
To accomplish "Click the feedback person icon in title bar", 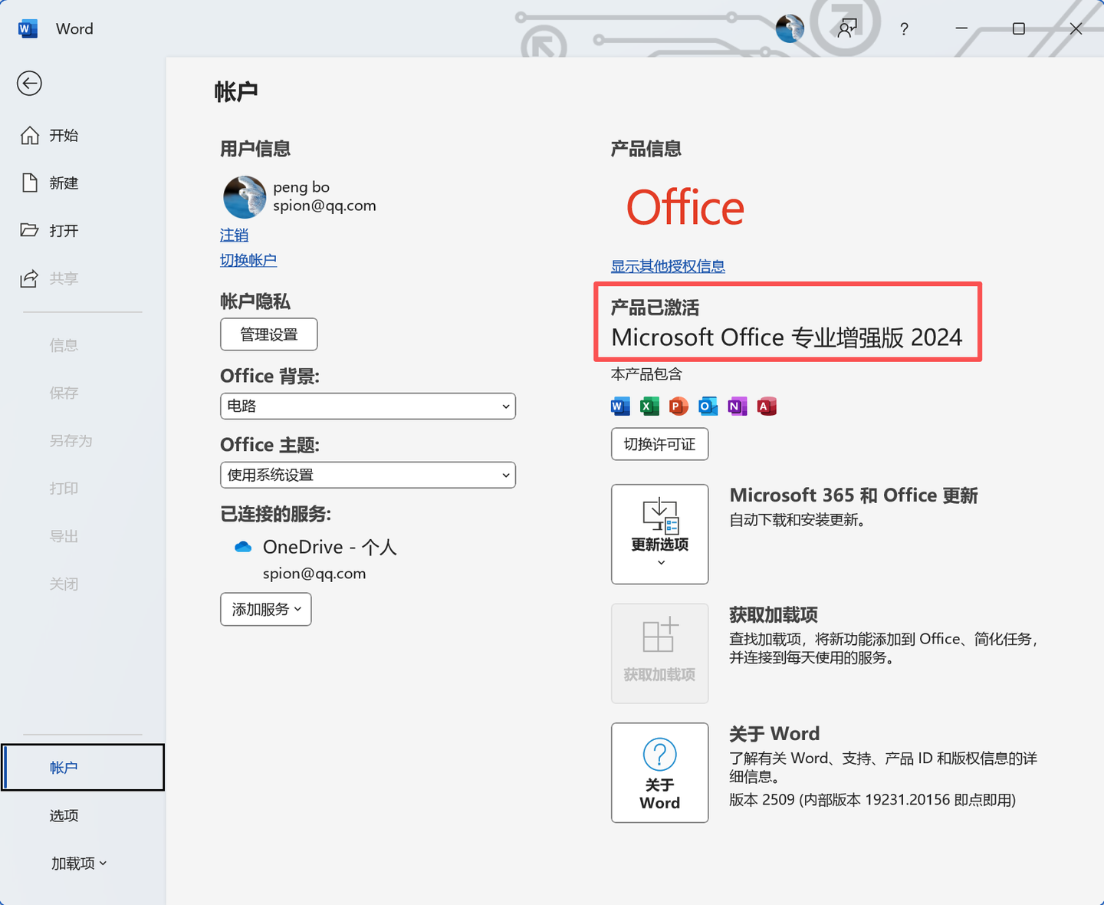I will [x=846, y=28].
